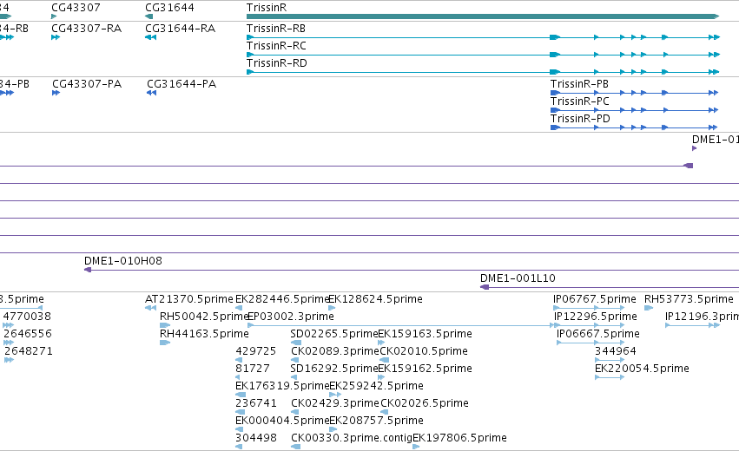Select feature label 344964
Screen dimensions: 739x451
616,351
